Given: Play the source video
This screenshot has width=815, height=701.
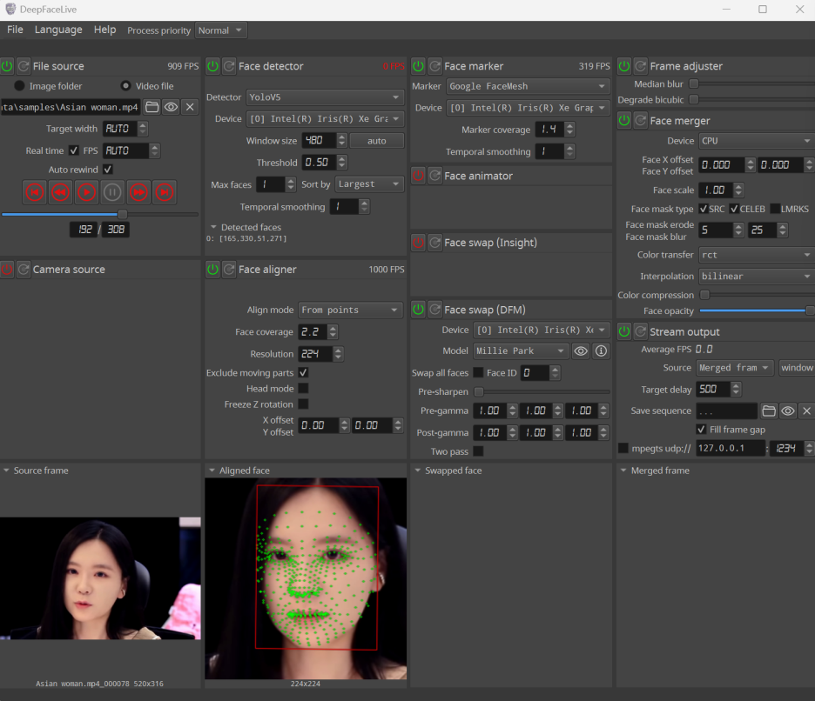Looking at the screenshot, I should tap(87, 192).
